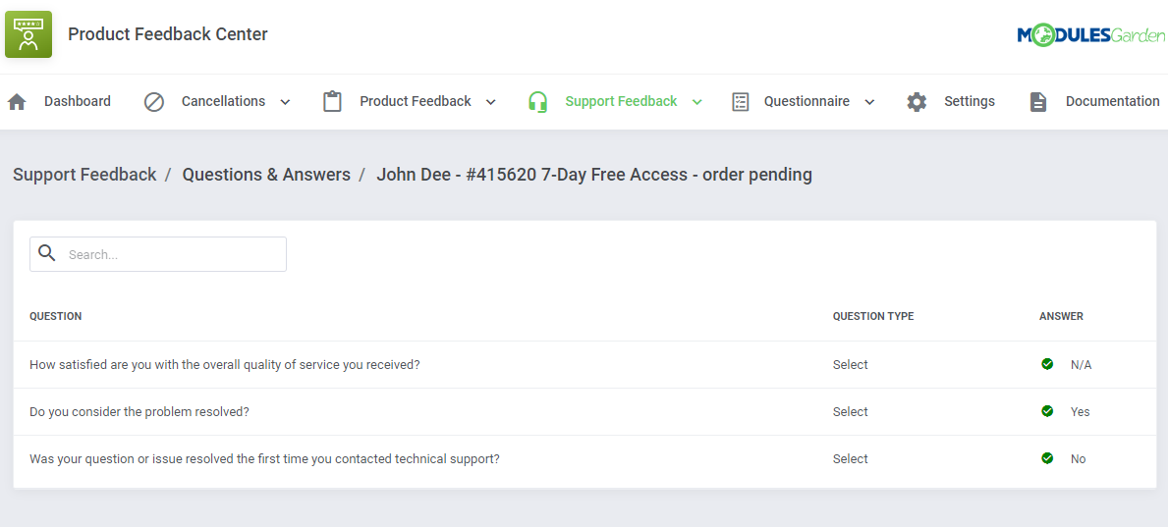Expand the Support Feedback menu chevron
Viewport: 1168px width, 527px height.
coord(696,102)
